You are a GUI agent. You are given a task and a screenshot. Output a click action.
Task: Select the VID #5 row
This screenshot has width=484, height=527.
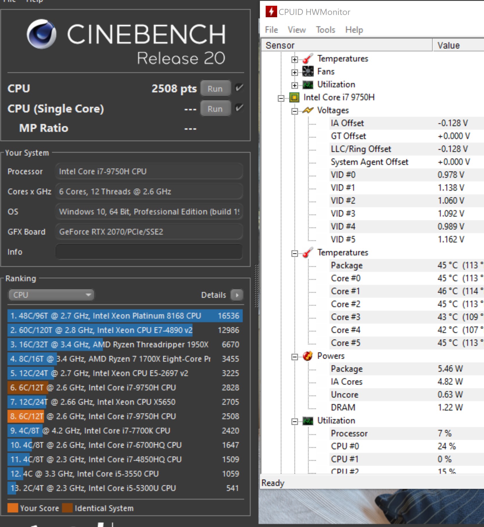pyautogui.click(x=407, y=240)
